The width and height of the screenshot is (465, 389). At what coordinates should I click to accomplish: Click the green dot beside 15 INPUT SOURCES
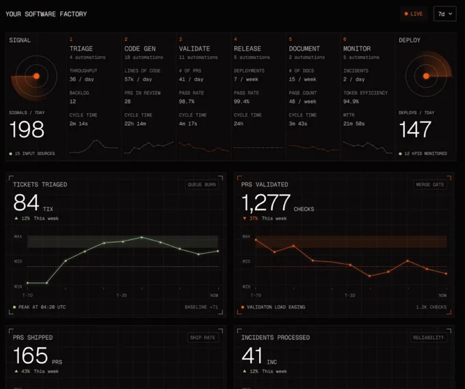pos(11,154)
